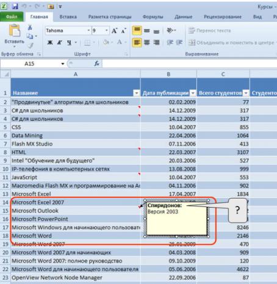The image size is (277, 284).
Task: Click the Fill color bucket icon
Action: (x=106, y=42)
